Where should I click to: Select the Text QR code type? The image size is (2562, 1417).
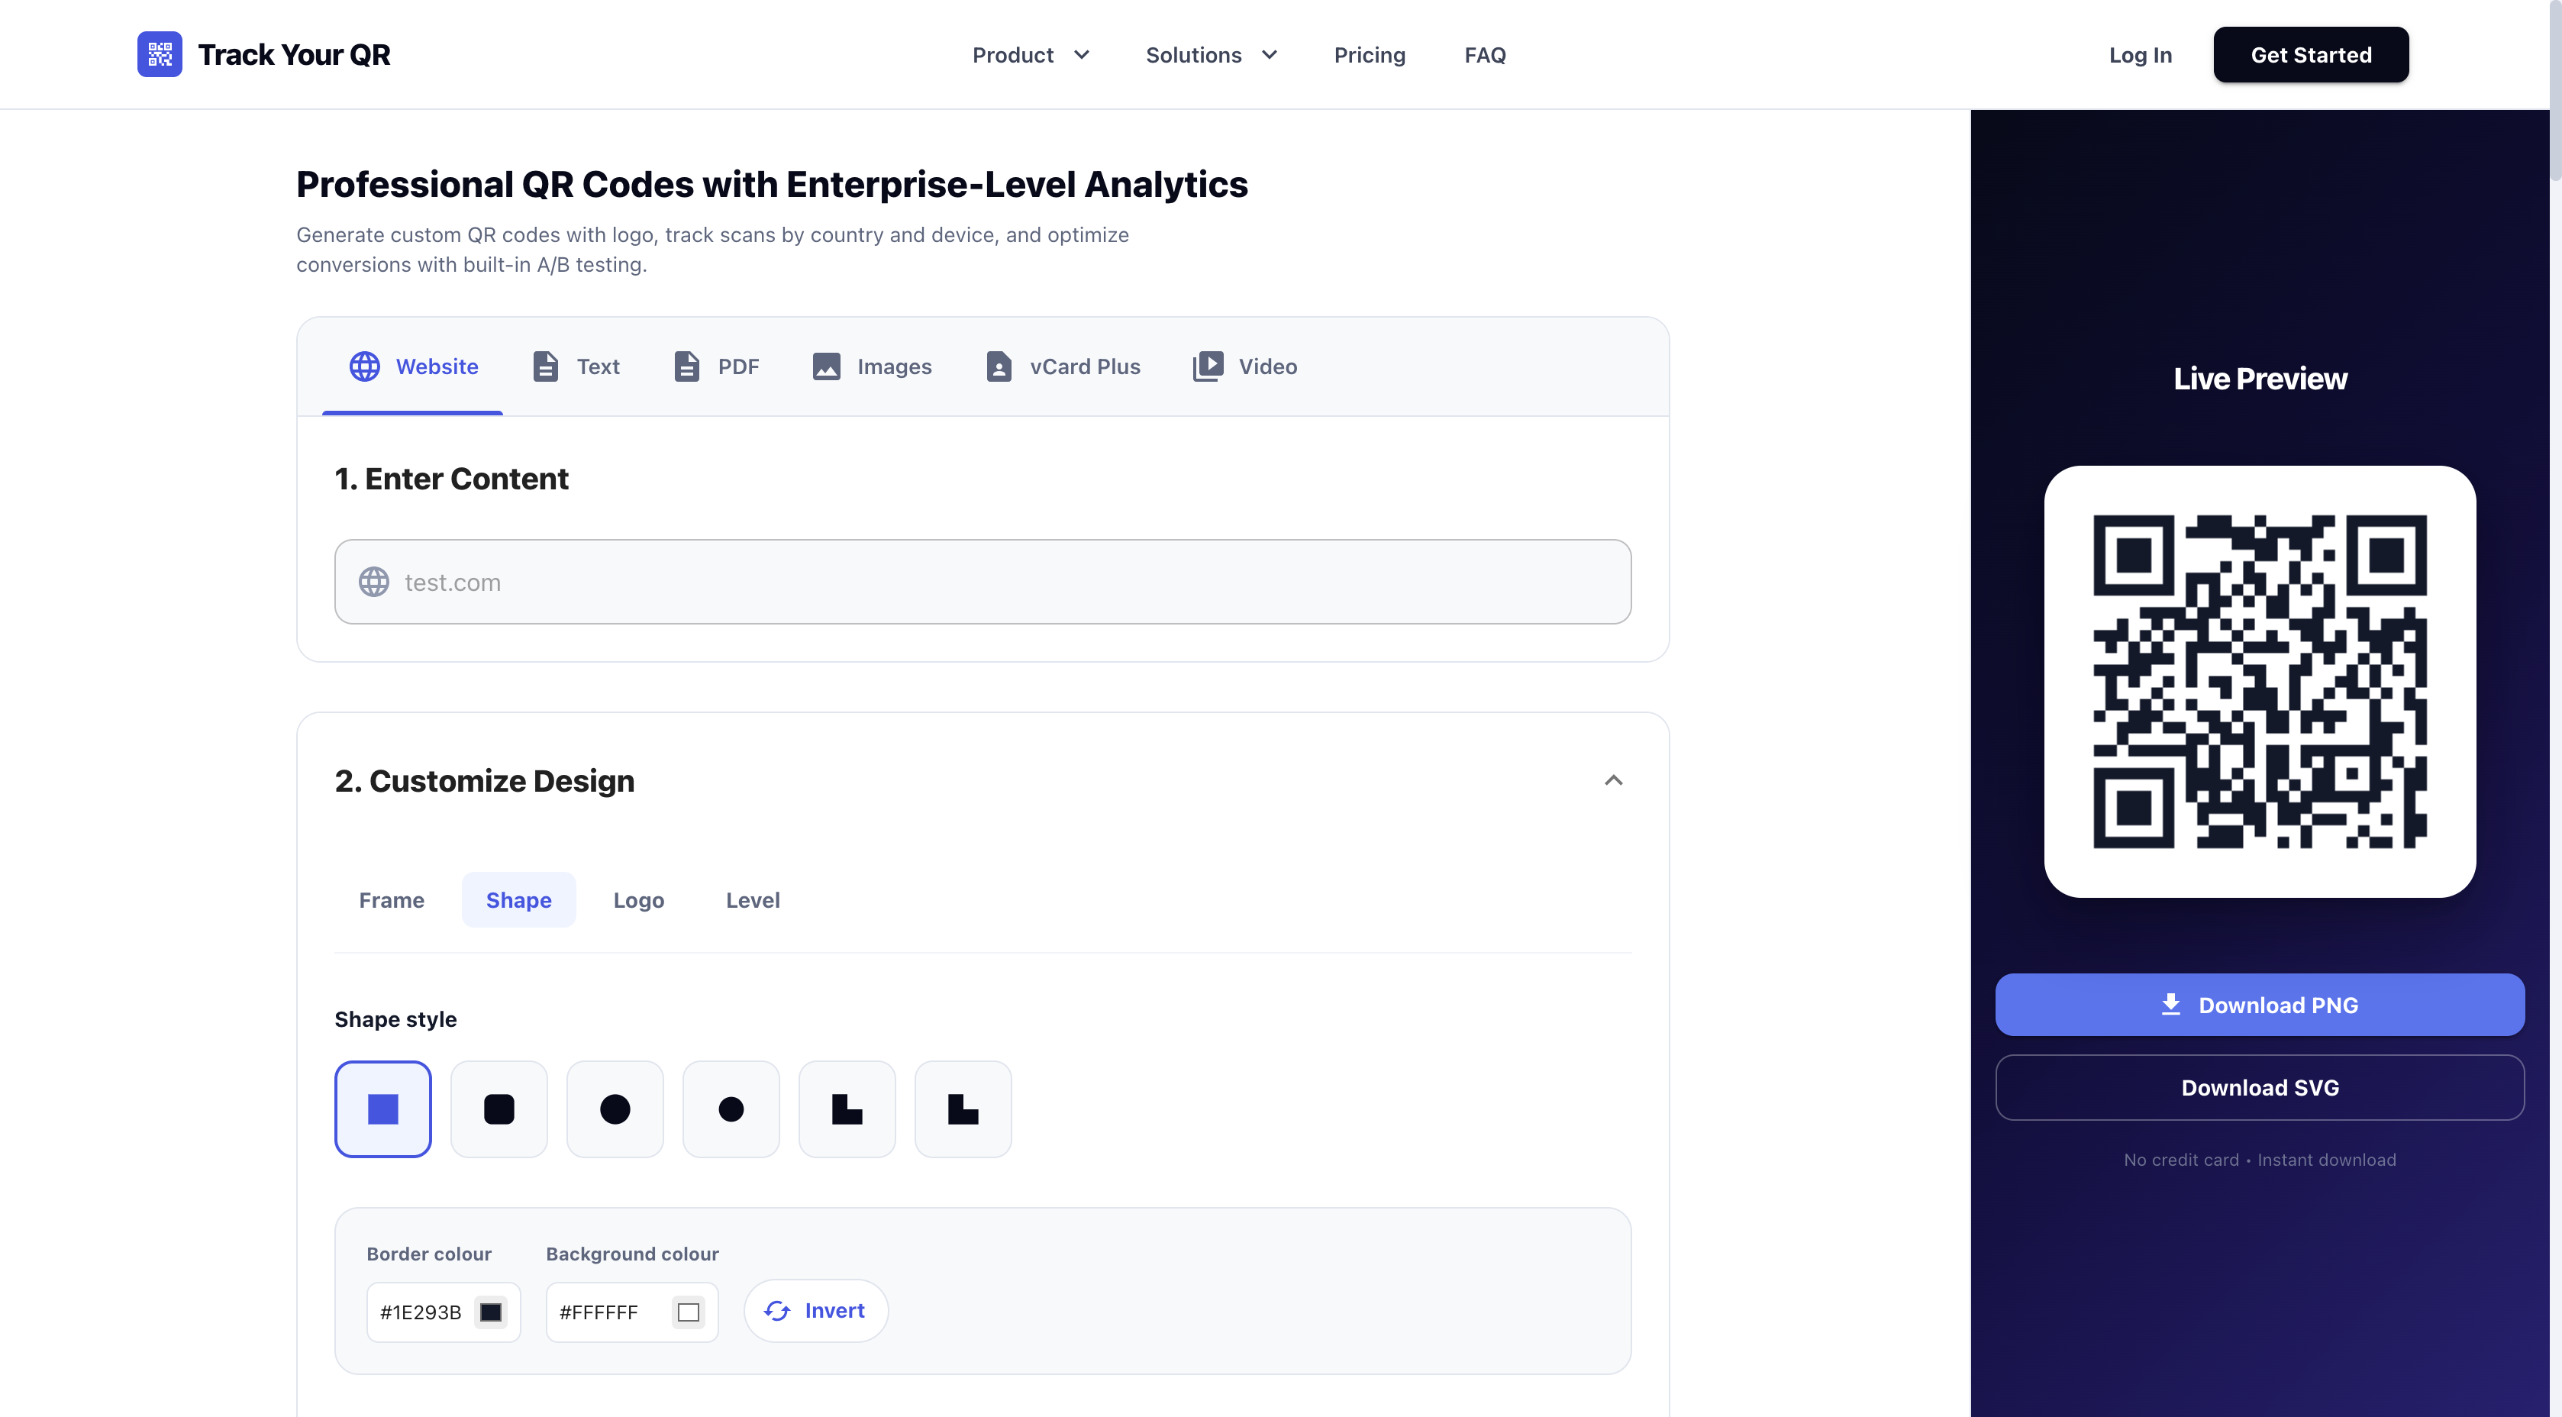(x=575, y=366)
